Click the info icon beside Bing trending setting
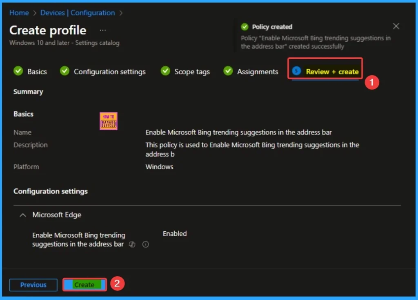The width and height of the screenshot is (418, 300). click(146, 244)
